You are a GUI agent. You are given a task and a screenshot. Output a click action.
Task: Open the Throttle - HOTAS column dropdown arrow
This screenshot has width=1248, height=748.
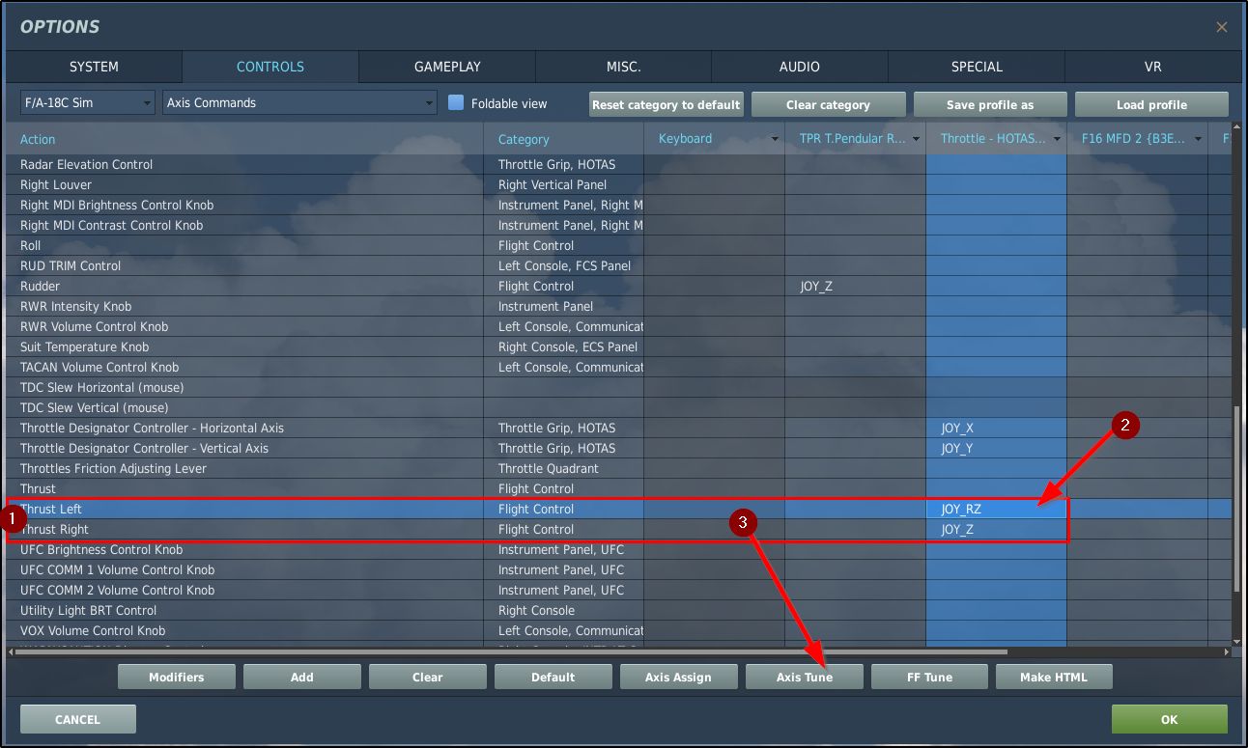pos(1057,139)
